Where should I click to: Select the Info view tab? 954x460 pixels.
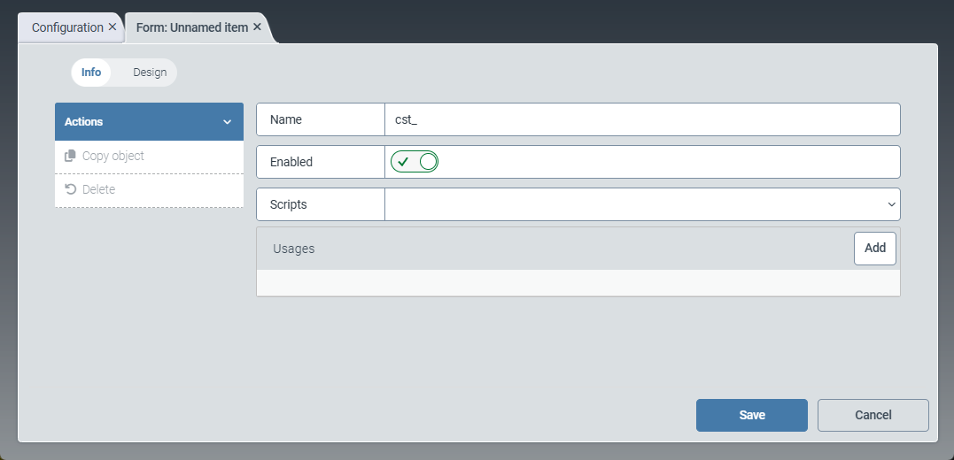[91, 73]
